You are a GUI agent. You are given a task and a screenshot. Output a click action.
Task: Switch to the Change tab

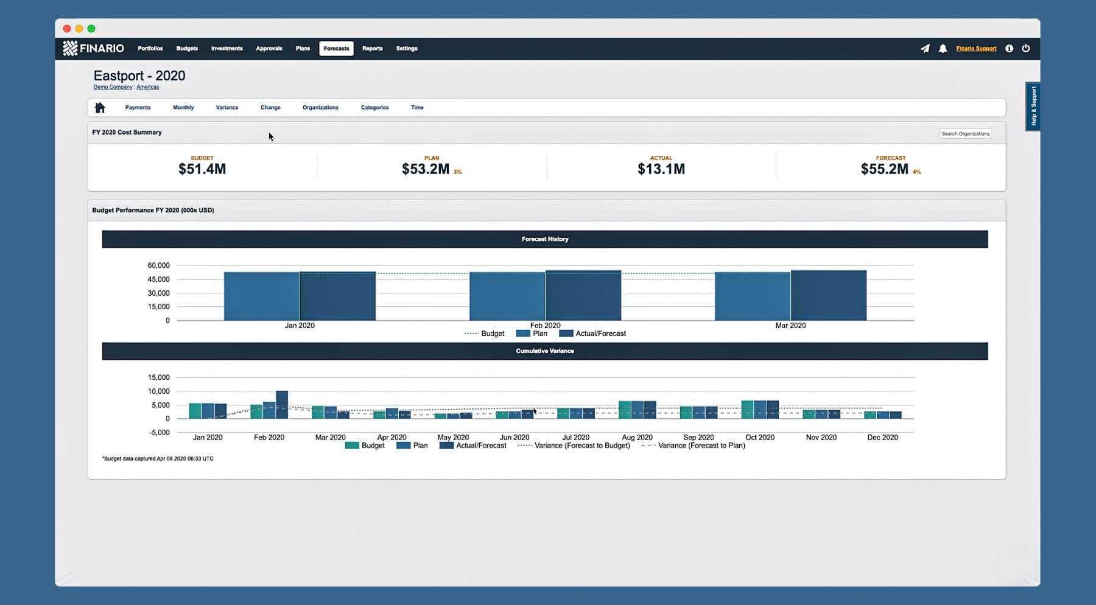pyautogui.click(x=270, y=108)
